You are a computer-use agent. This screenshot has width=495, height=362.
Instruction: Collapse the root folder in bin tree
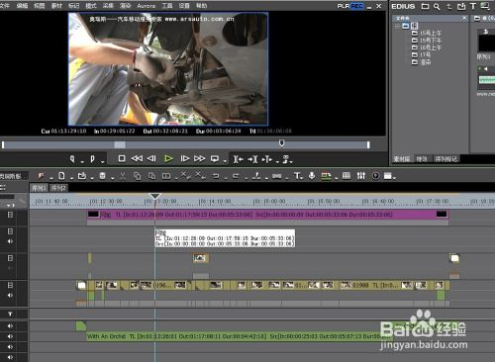398,26
